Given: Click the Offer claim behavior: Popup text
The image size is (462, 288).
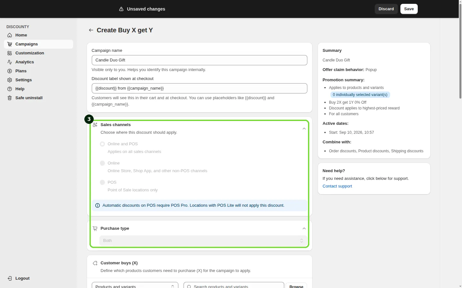Looking at the screenshot, I should click(349, 70).
